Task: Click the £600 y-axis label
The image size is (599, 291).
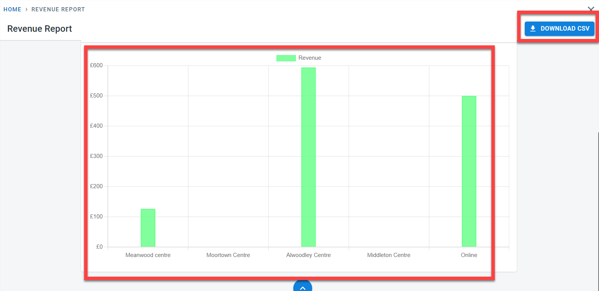Action: tap(96, 65)
